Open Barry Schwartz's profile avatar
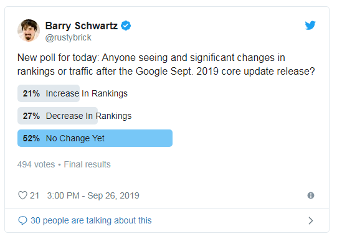 point(29,30)
